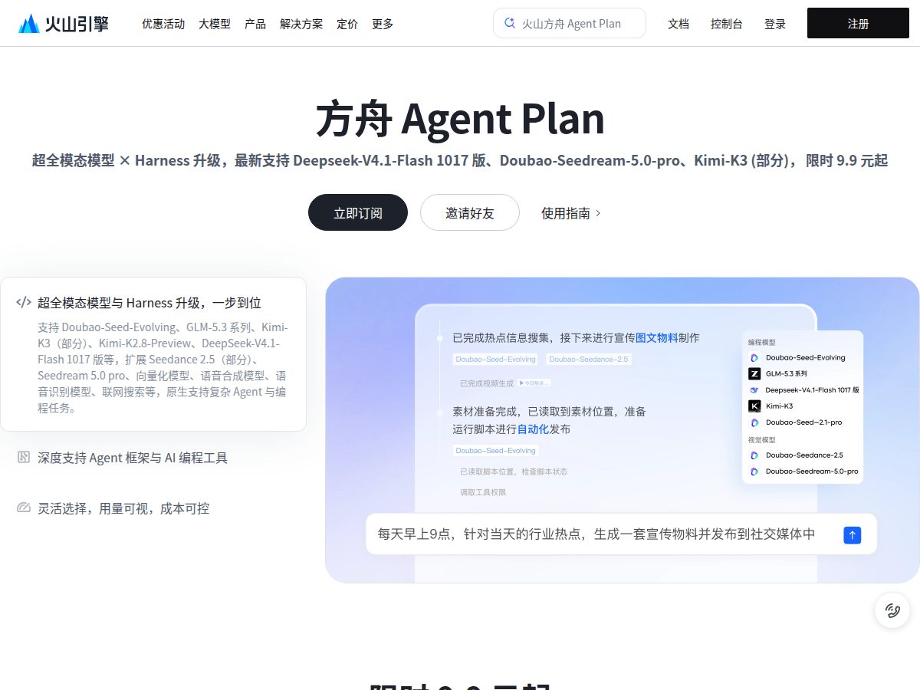920x690 pixels.
Task: Click the 已完成视频生成 status line
Action: pos(487,383)
